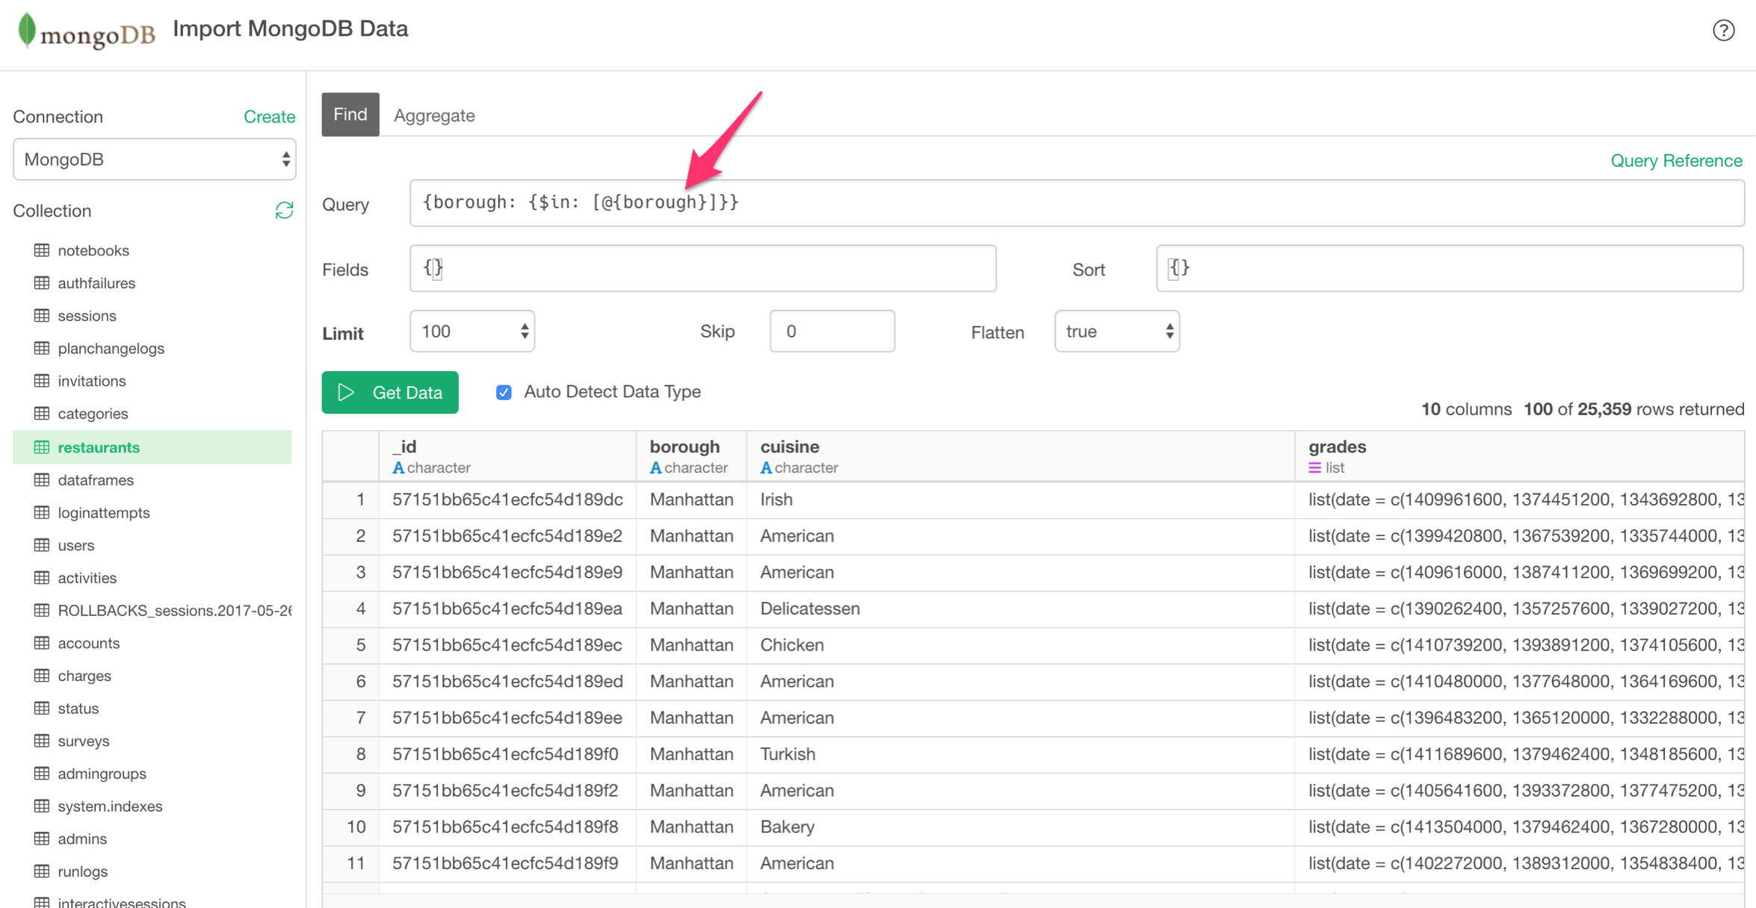Click the borough column header

click(691, 456)
